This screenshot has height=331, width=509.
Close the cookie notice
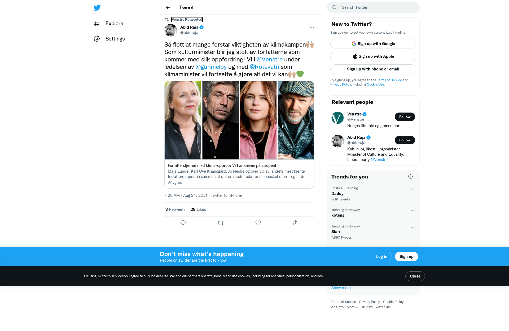point(415,276)
